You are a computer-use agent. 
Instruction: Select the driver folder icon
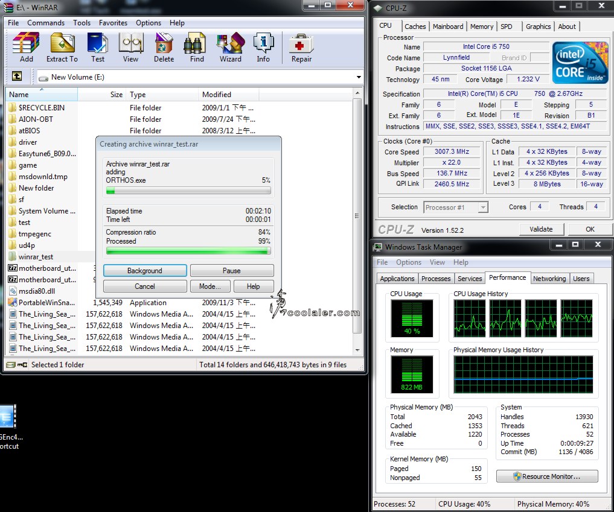[13, 142]
